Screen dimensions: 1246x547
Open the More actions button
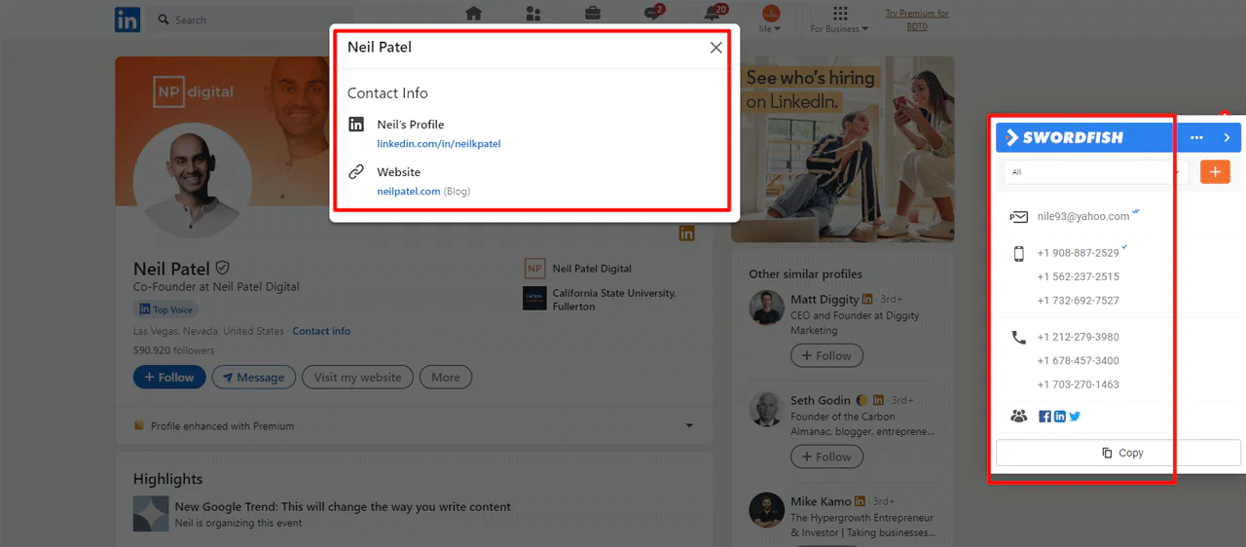tap(446, 378)
